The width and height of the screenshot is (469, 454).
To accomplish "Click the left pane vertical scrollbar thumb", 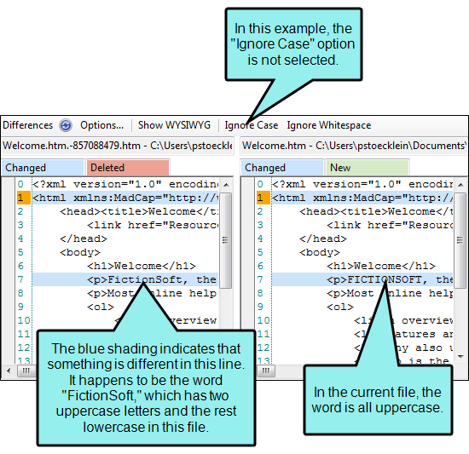I will coord(226,240).
